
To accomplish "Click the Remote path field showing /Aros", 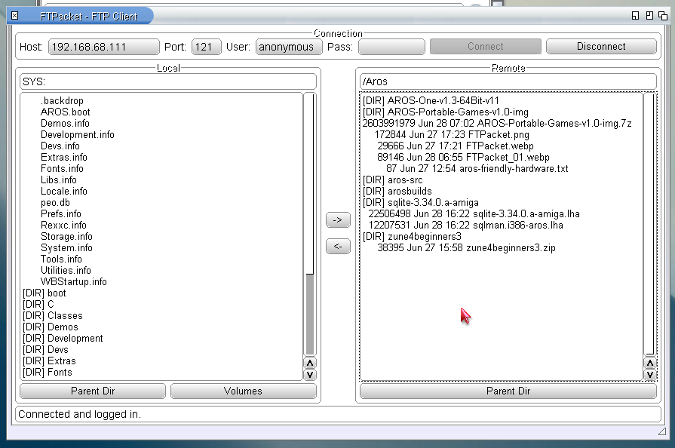I will click(508, 81).
